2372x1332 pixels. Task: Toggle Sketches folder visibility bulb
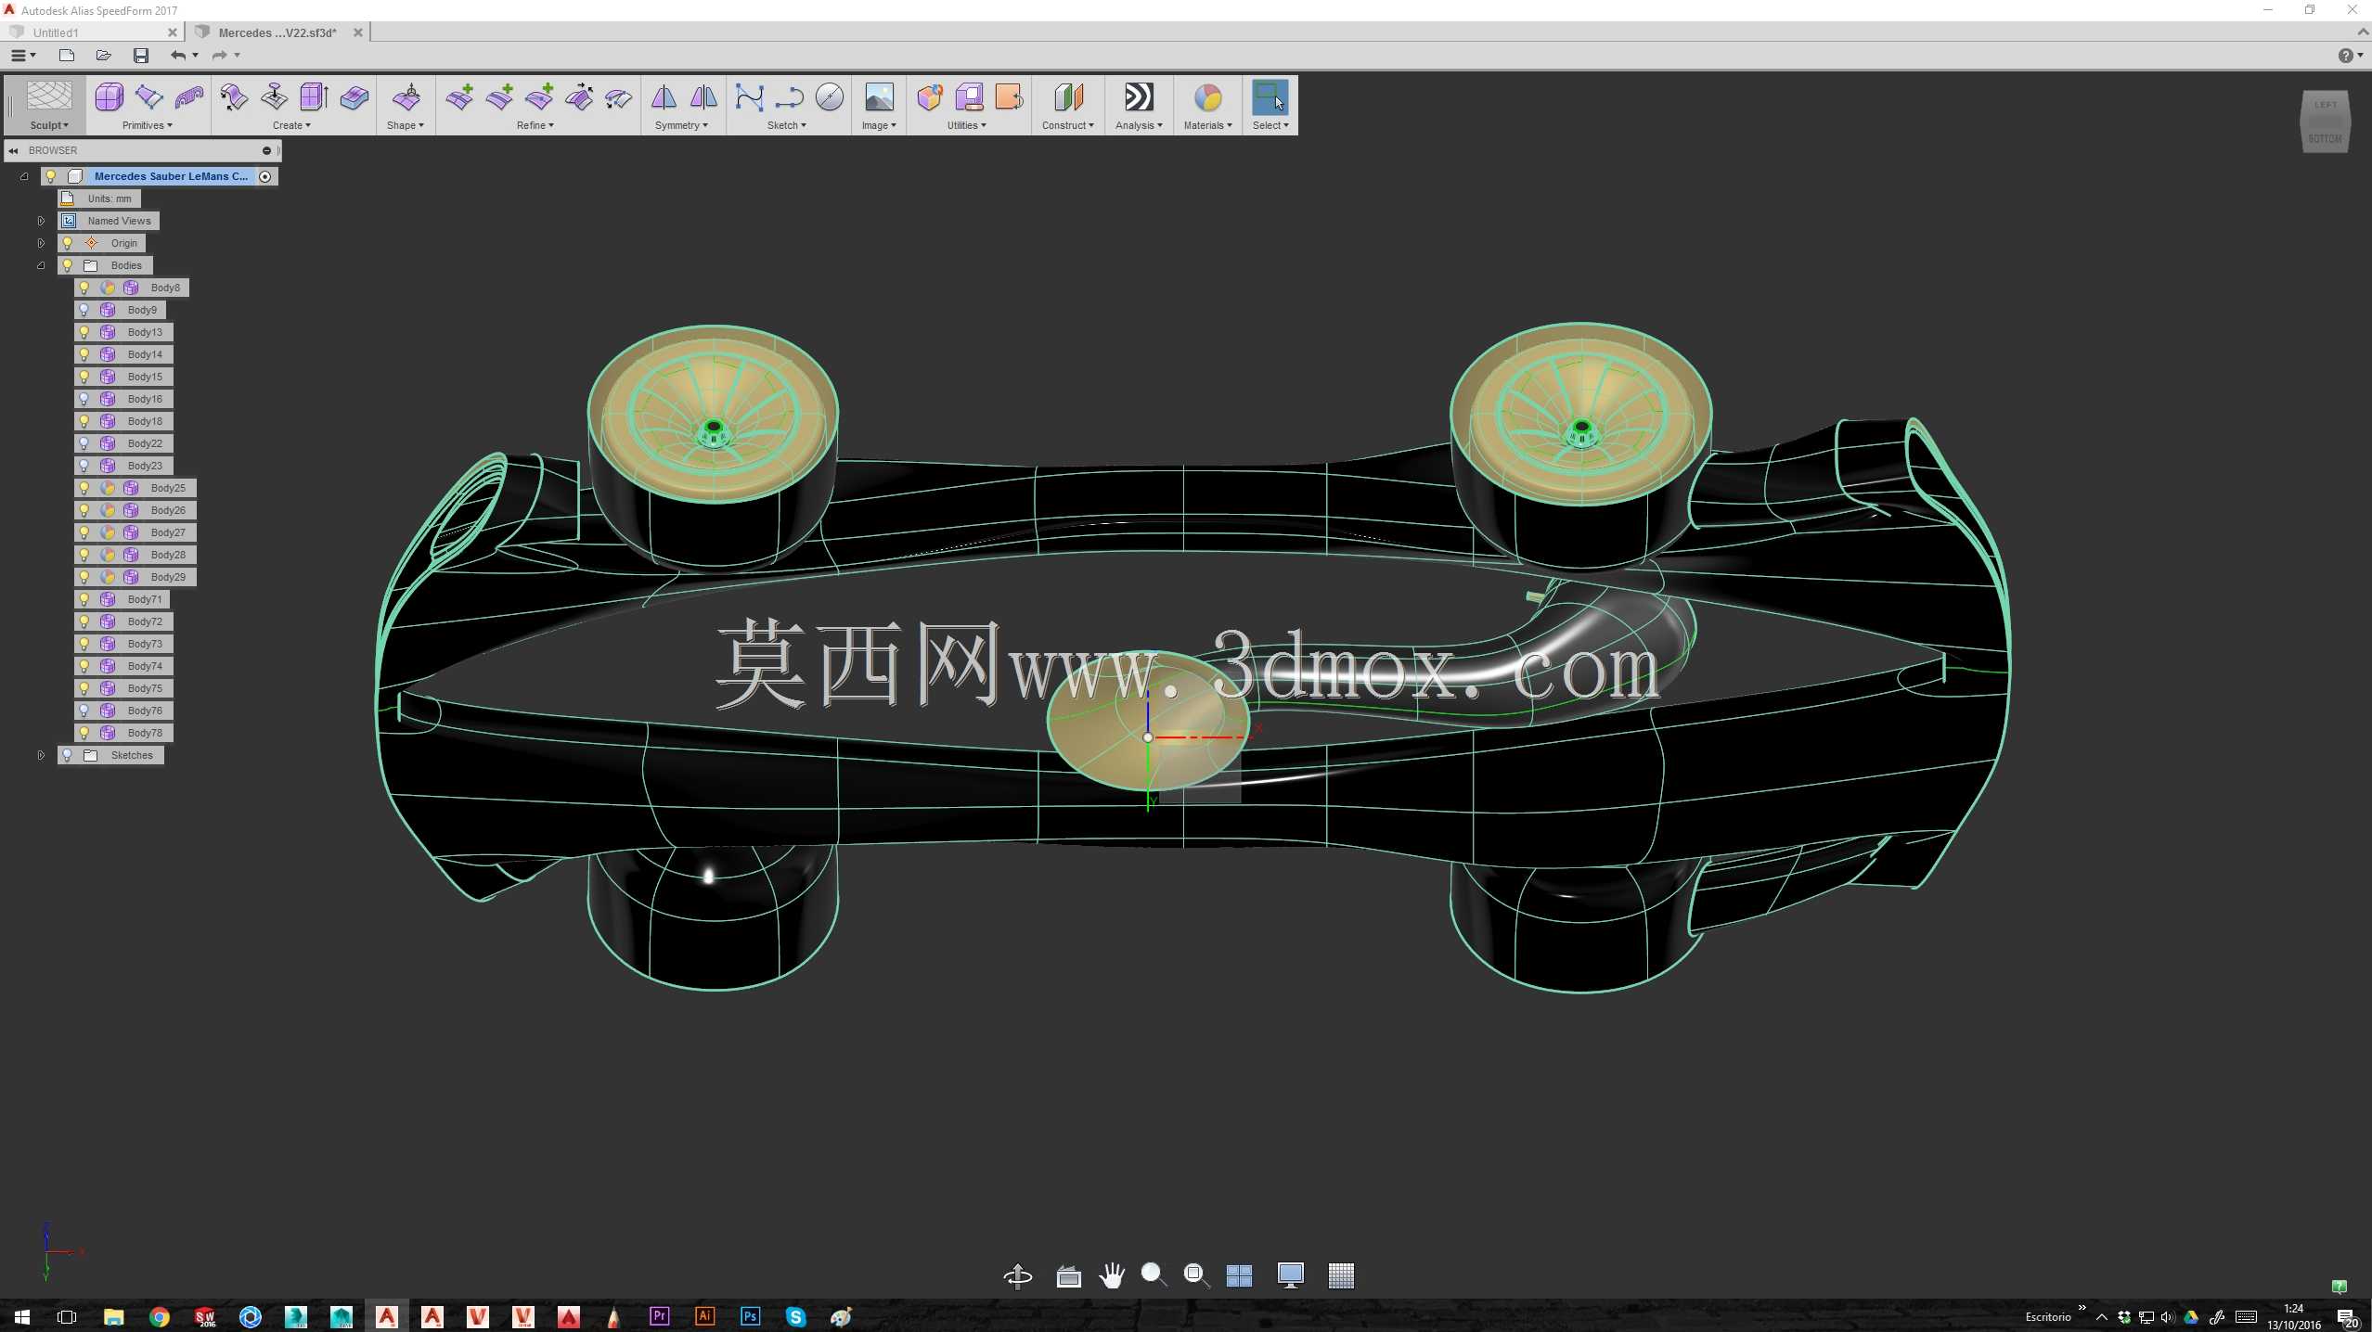pos(67,755)
